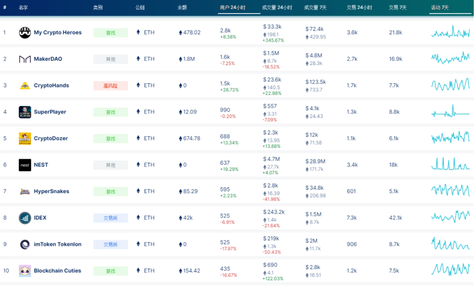Click the $34.8k 7-day volume for HyperSnakes
475x287 pixels.
pyautogui.click(x=314, y=188)
